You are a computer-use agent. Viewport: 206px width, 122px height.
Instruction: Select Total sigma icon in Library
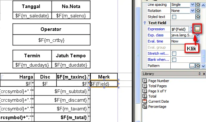[x=144, y=96]
